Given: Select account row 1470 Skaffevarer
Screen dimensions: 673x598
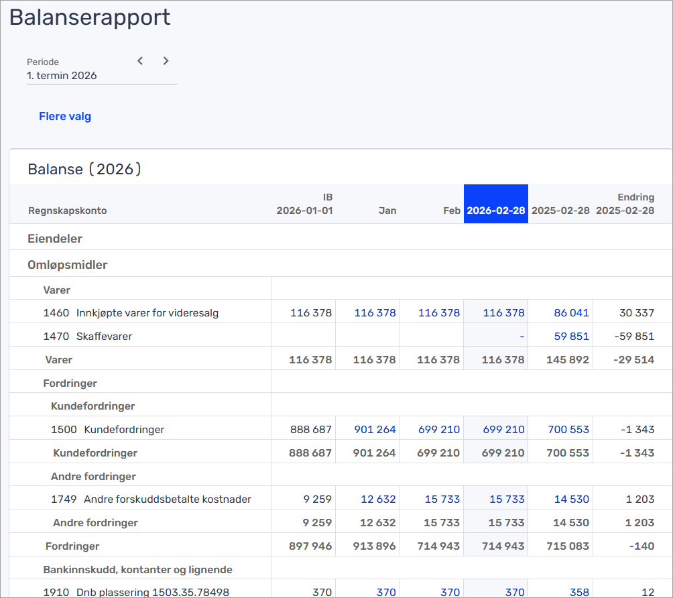Looking at the screenshot, I should (x=88, y=337).
